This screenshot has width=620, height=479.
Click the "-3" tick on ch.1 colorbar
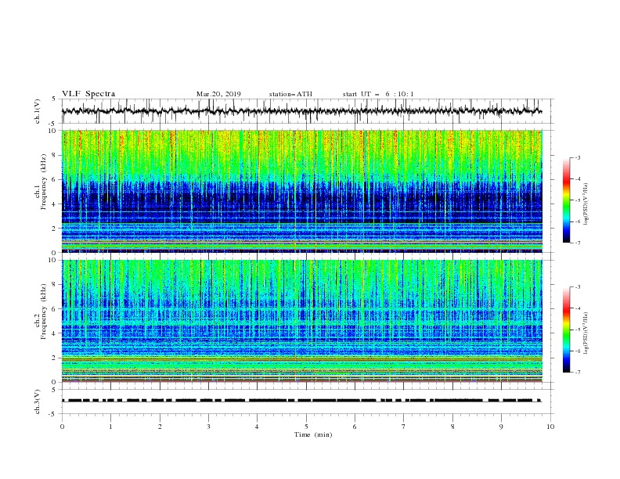click(577, 157)
